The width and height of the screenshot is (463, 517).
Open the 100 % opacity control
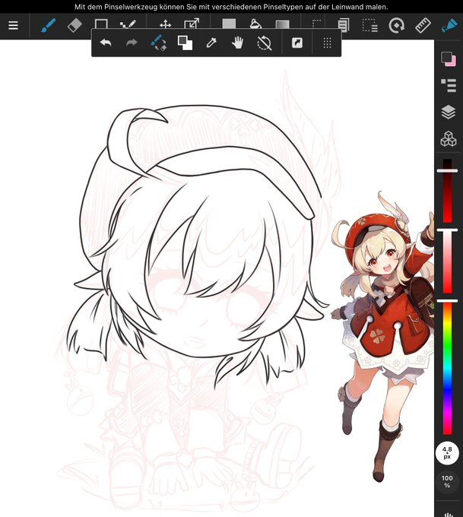pyautogui.click(x=447, y=481)
